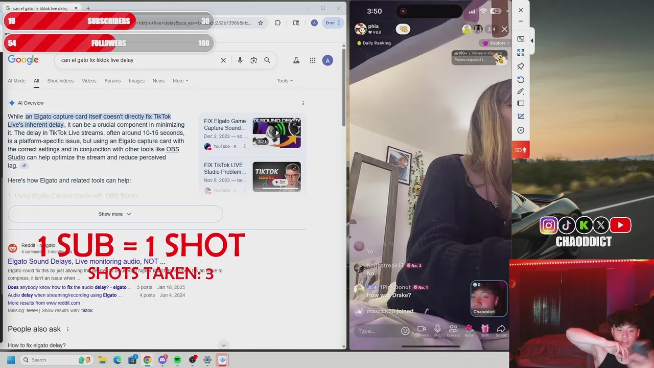Switch display size in mirroring toolbar

(x=521, y=39)
